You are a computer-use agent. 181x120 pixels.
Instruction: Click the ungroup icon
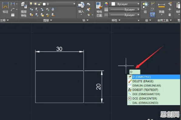click(x=152, y=4)
